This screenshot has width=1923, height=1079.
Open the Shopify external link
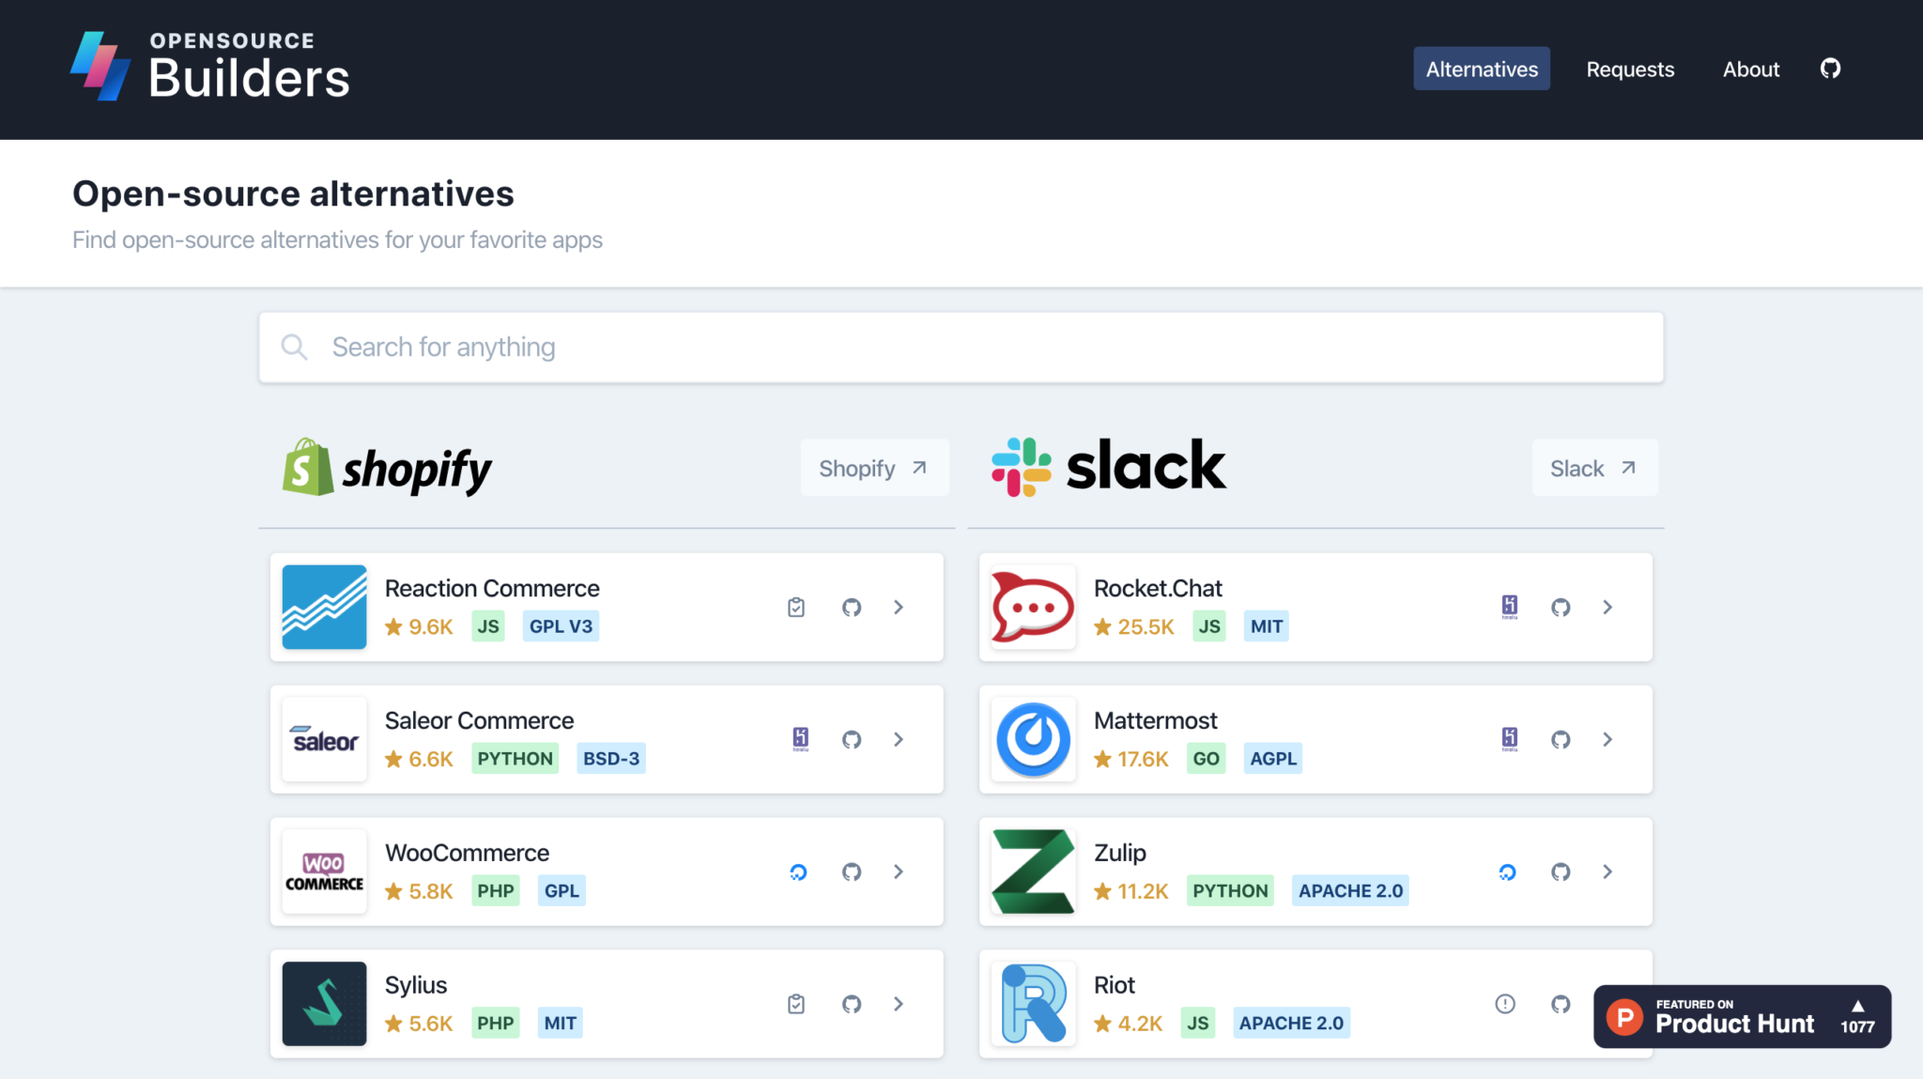873,466
